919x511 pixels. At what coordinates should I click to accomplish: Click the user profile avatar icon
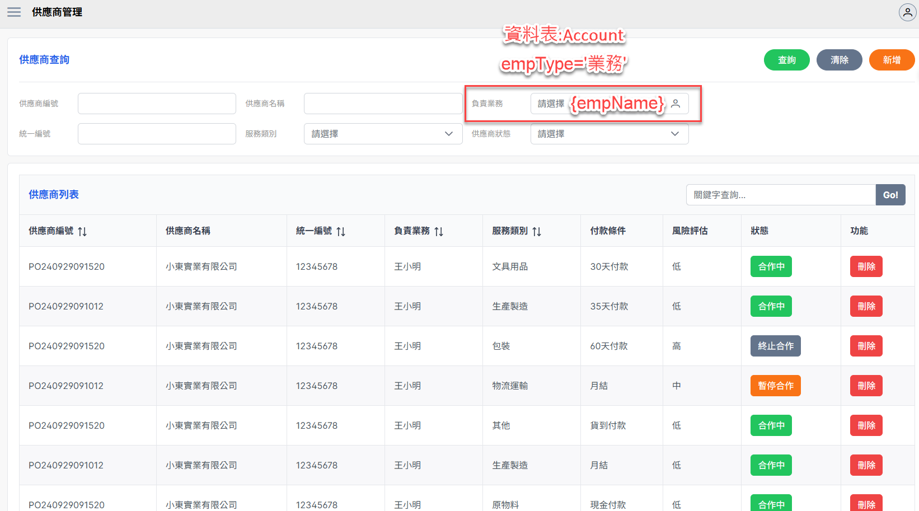pos(907,12)
